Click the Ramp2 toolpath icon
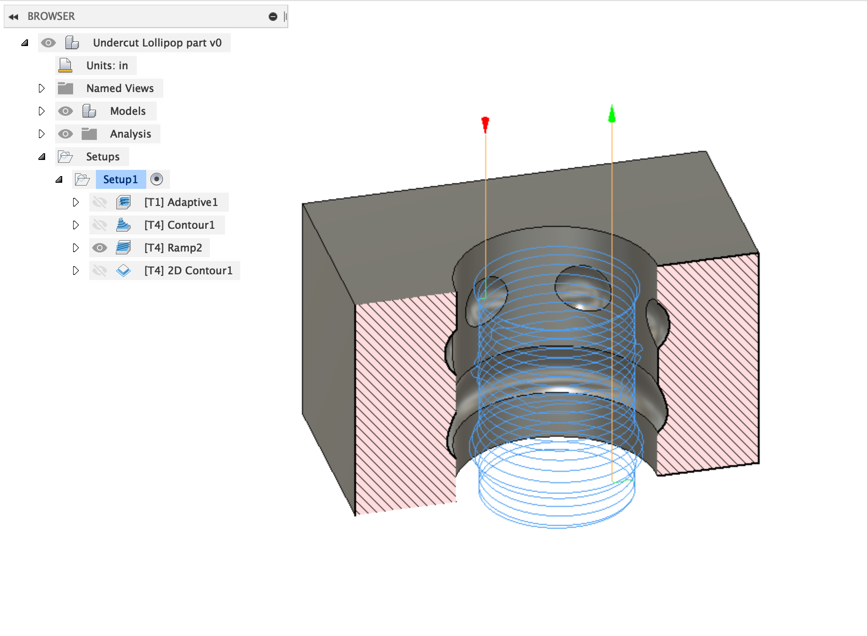The image size is (867, 636). [123, 247]
